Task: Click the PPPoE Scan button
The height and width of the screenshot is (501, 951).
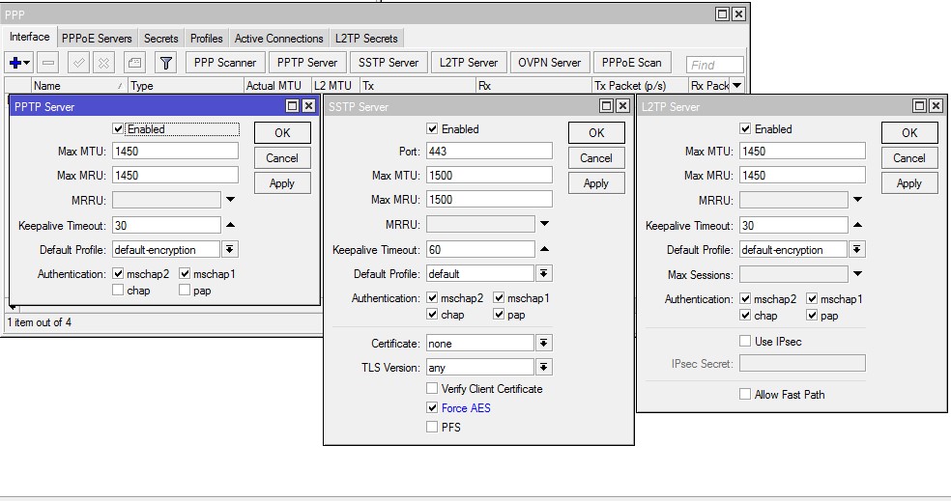Action: pyautogui.click(x=631, y=63)
